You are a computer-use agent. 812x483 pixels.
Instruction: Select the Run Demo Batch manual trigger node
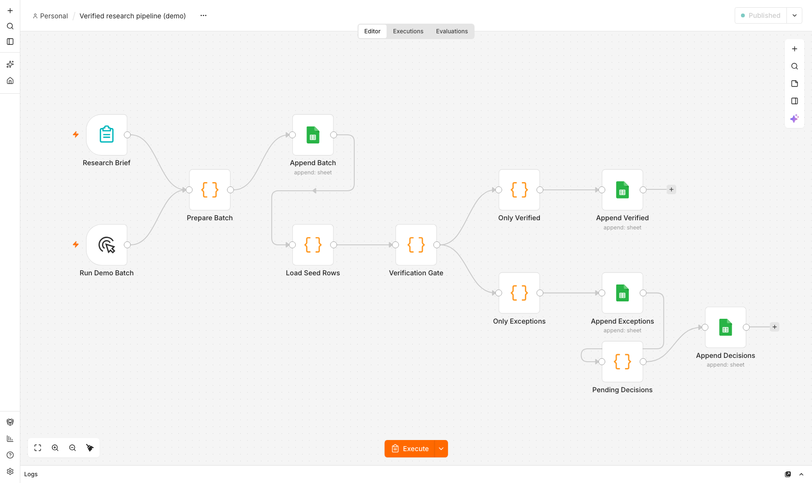106,245
